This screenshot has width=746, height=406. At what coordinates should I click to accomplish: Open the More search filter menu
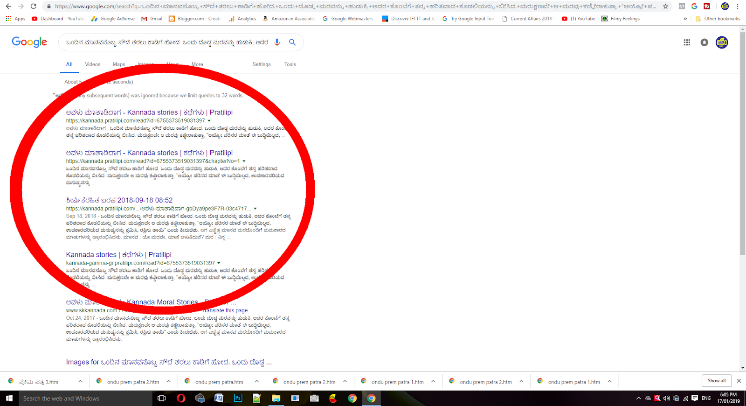(197, 64)
